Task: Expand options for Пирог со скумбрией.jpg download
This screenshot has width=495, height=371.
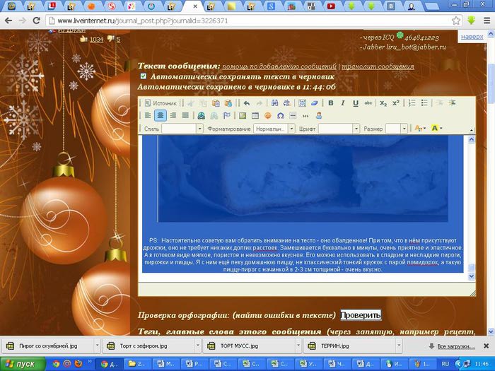Action: pos(98,346)
